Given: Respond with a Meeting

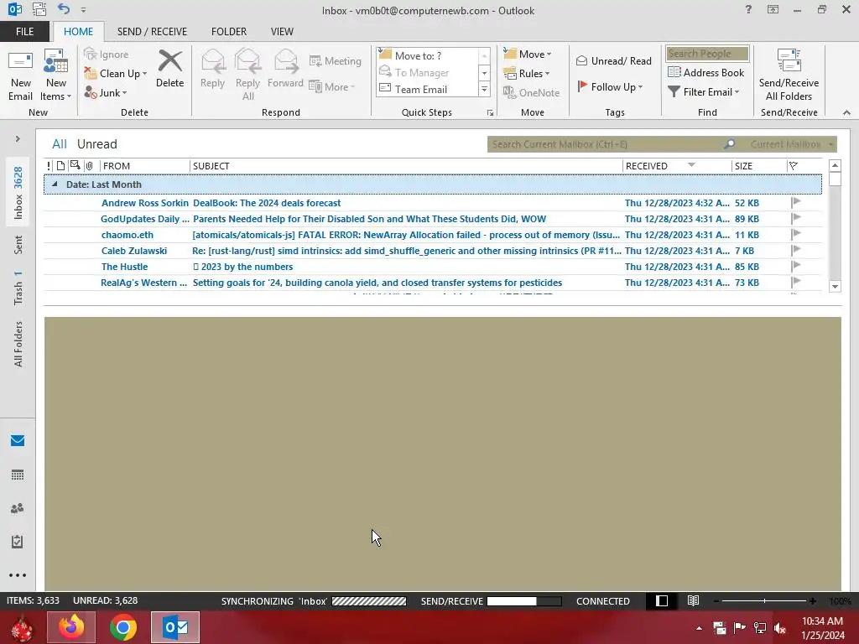Looking at the screenshot, I should pos(336,60).
